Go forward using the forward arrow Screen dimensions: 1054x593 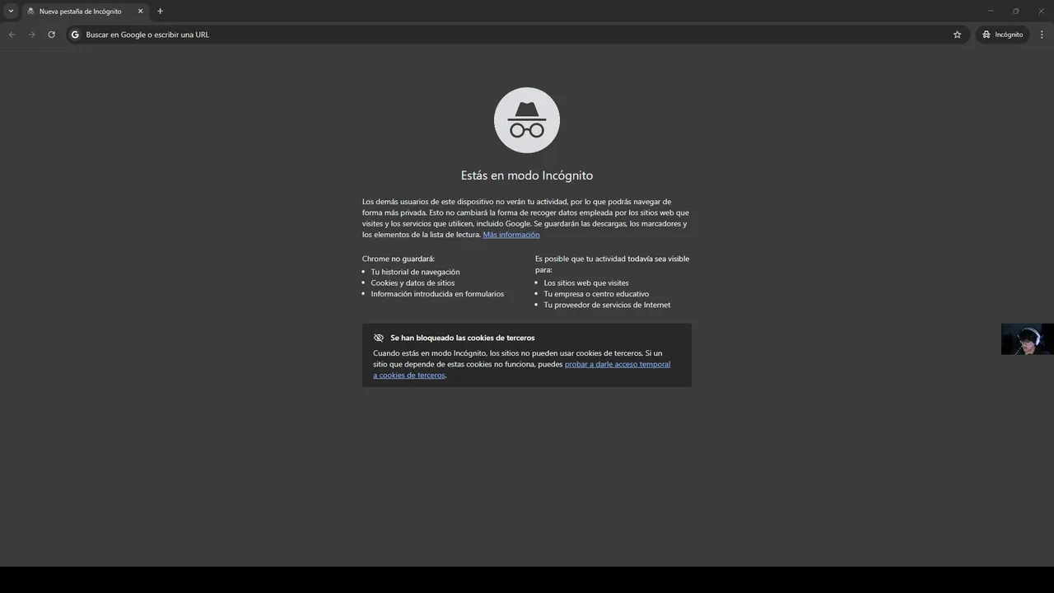32,35
